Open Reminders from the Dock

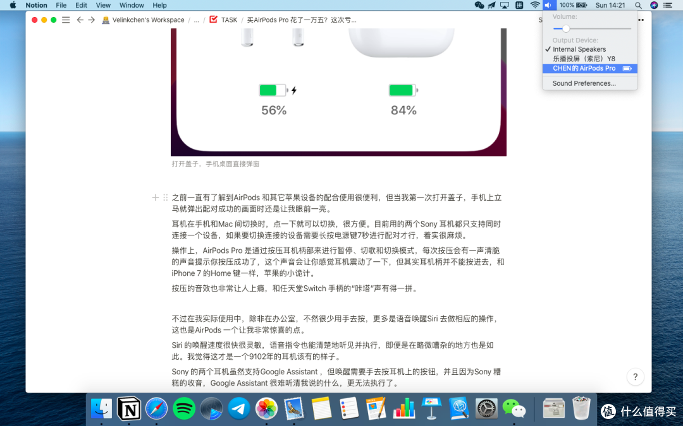[349, 408]
